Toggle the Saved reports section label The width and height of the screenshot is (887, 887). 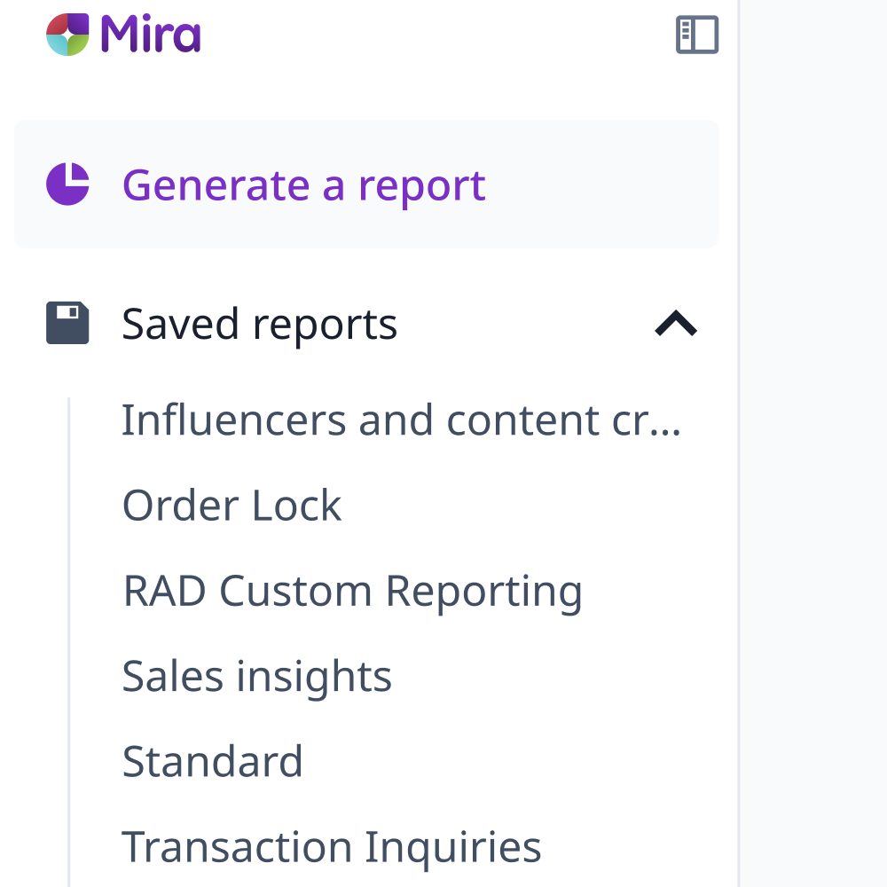259,324
